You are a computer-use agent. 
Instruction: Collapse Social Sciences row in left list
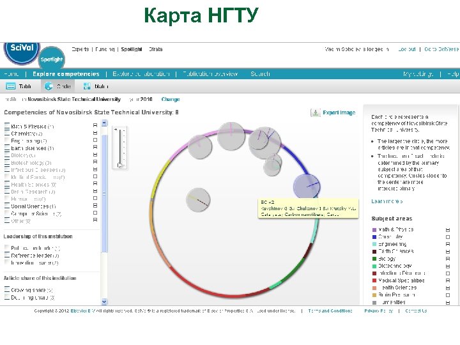tap(95, 206)
